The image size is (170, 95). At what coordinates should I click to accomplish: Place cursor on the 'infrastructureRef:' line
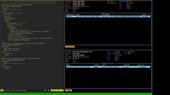[x=15, y=35]
